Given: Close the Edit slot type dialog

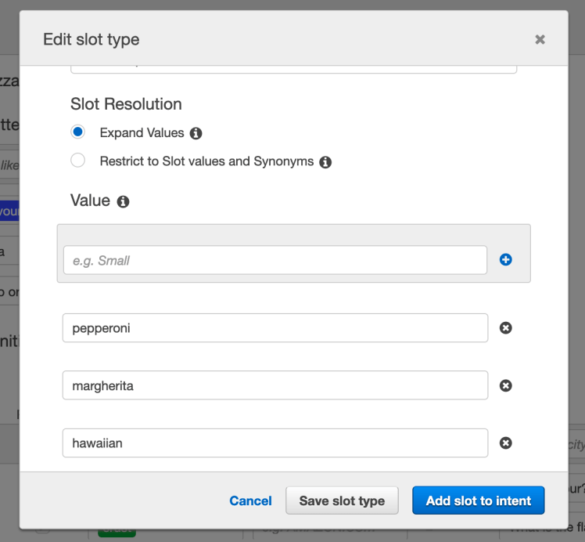Looking at the screenshot, I should (x=540, y=39).
